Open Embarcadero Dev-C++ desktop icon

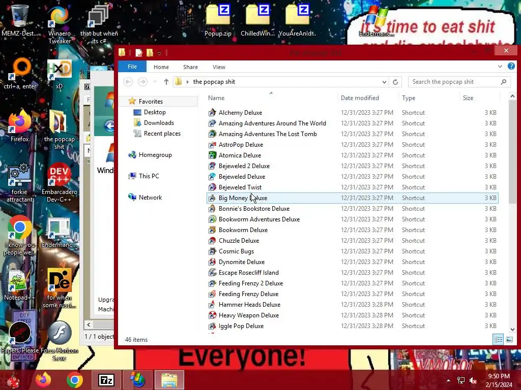click(59, 182)
